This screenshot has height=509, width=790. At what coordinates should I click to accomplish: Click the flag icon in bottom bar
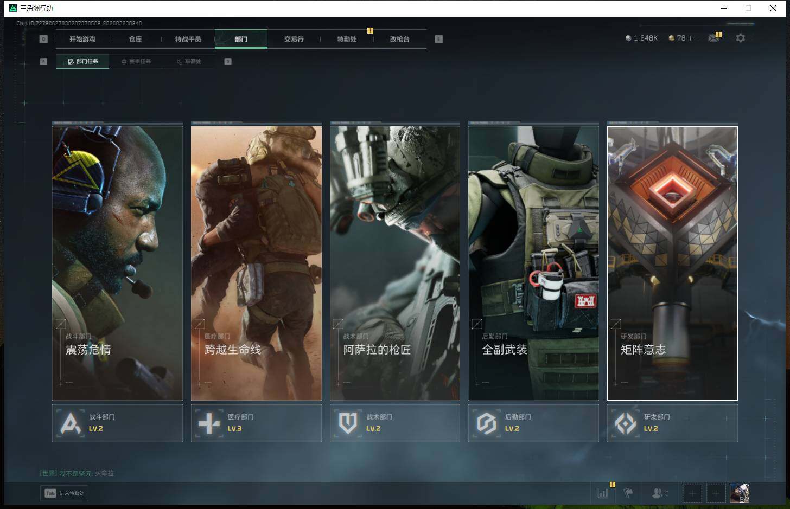tap(628, 493)
